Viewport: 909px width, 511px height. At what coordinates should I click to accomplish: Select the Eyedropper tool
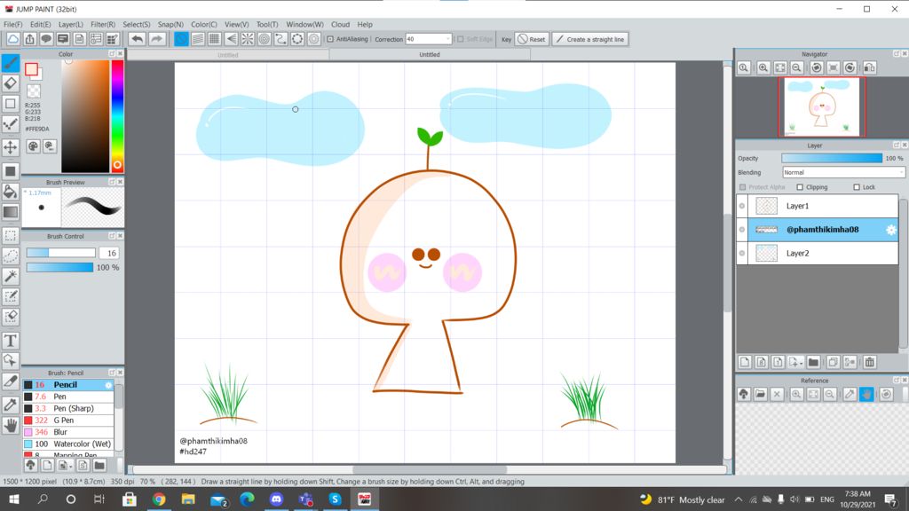pyautogui.click(x=11, y=405)
